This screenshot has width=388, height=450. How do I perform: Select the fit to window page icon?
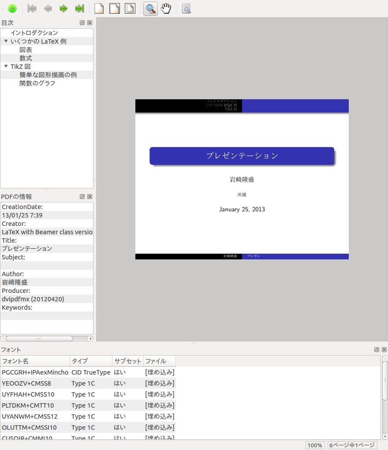(130, 9)
